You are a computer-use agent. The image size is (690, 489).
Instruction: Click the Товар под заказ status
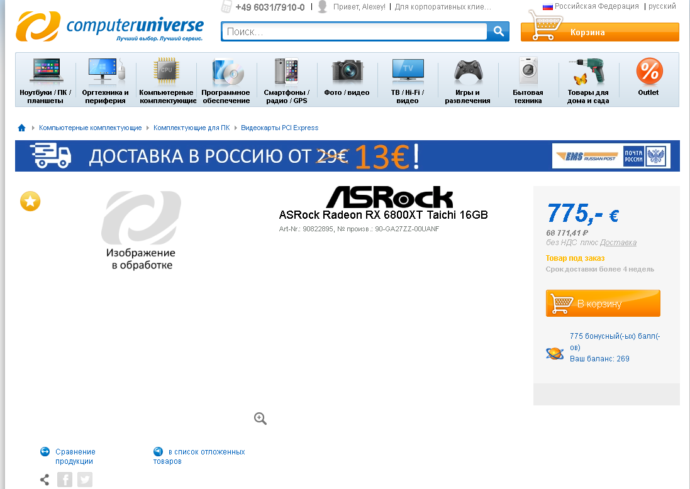[x=575, y=258]
